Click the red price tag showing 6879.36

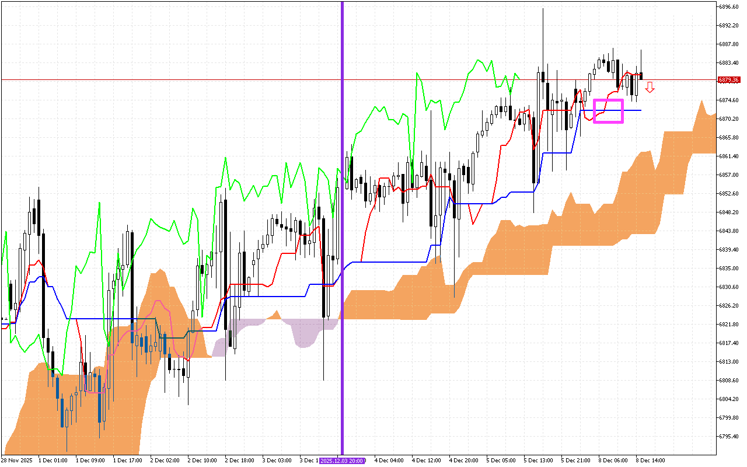tap(729, 79)
